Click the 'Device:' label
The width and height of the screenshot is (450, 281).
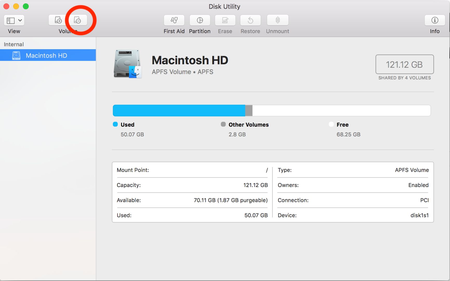click(x=287, y=215)
